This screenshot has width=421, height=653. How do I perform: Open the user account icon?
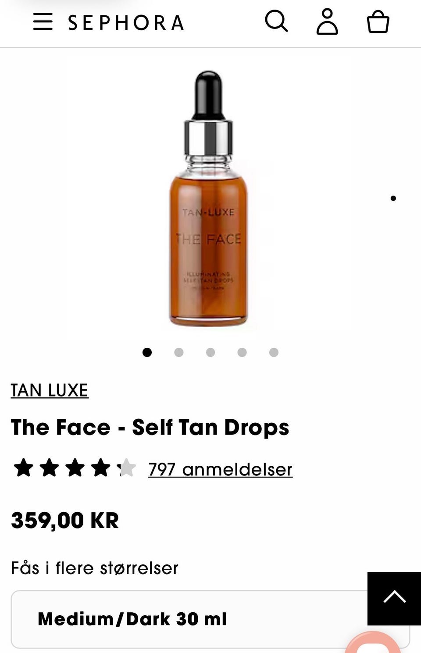tap(327, 21)
